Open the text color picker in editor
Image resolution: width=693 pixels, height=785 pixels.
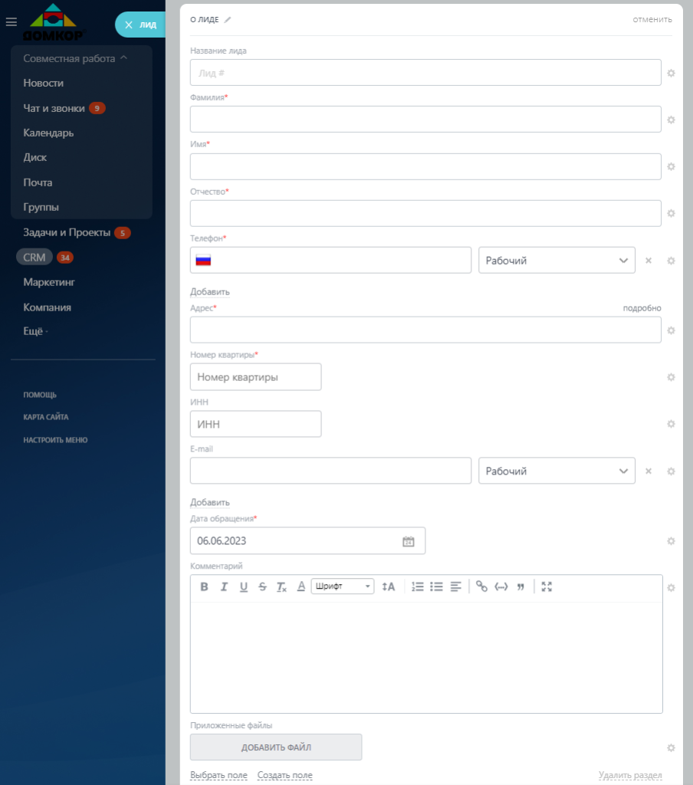[x=301, y=586]
